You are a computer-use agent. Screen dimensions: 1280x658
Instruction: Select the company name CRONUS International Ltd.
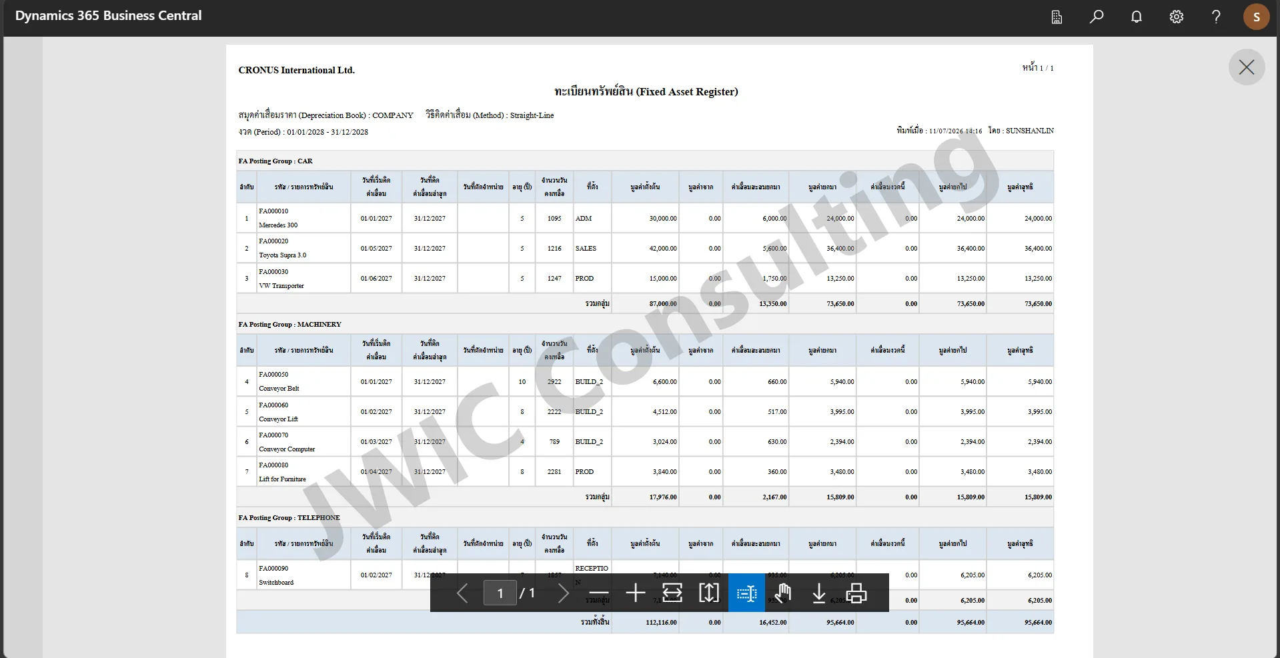pyautogui.click(x=297, y=70)
